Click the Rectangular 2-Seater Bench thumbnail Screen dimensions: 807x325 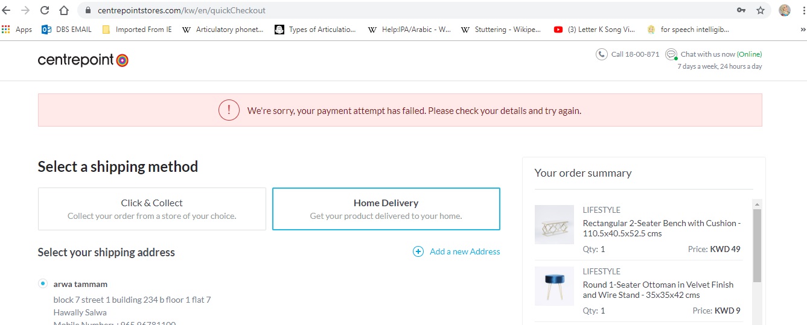[554, 224]
